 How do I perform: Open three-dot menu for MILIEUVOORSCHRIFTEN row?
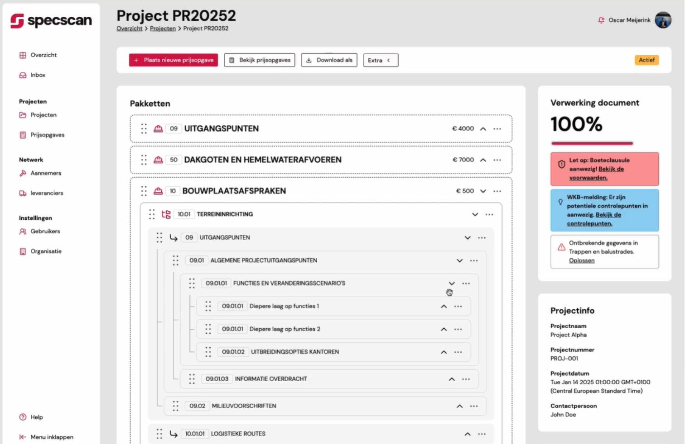click(x=474, y=406)
